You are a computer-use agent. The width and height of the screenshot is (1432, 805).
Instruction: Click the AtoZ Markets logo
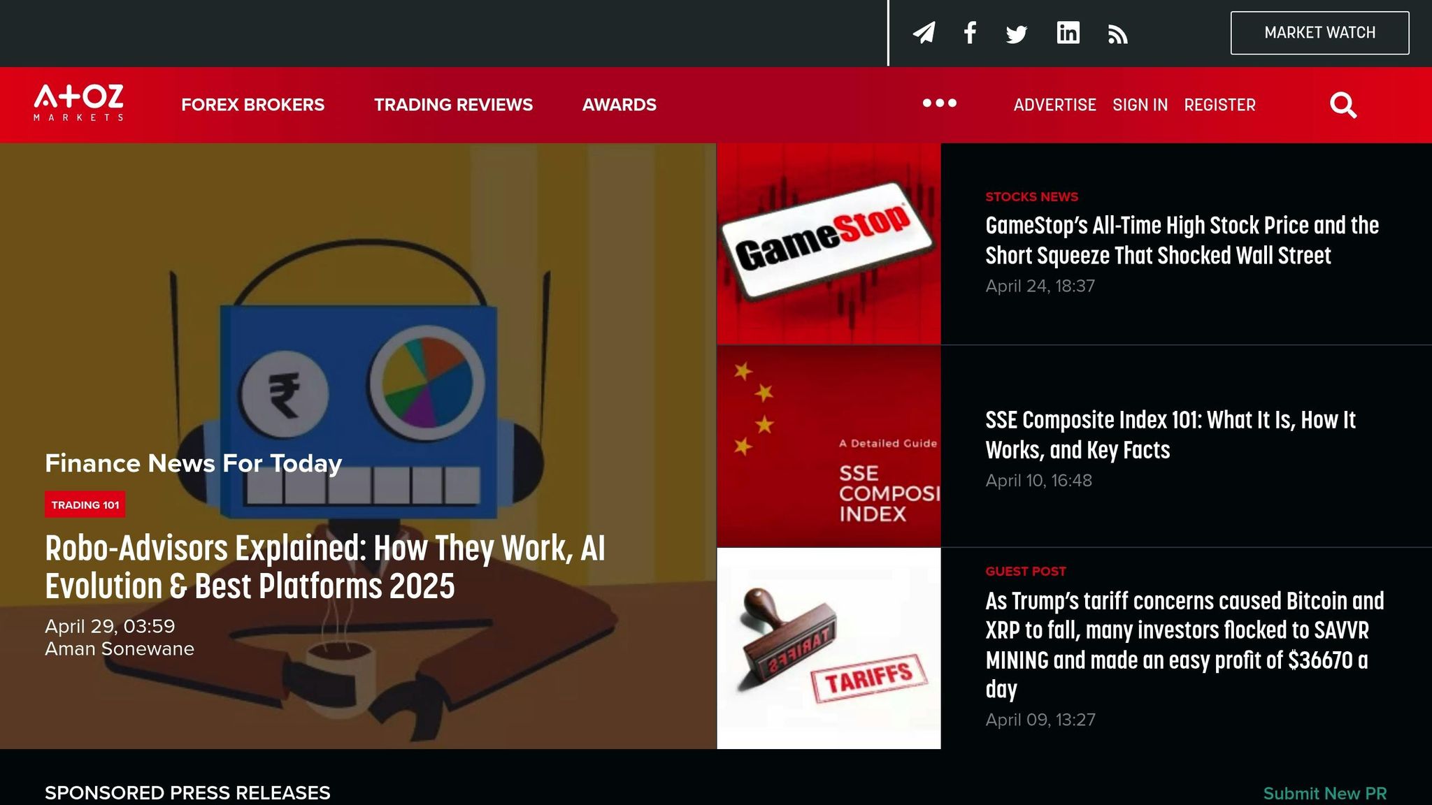coord(79,103)
